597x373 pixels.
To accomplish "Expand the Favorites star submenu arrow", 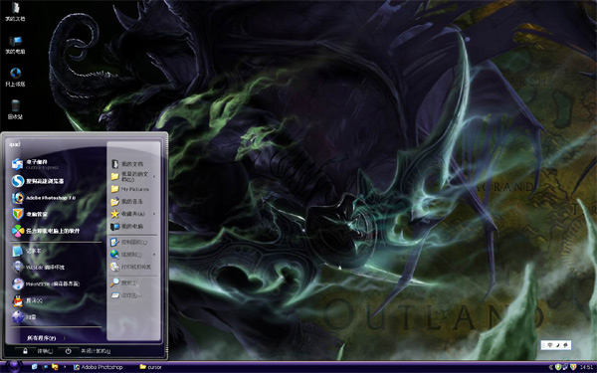I will point(154,214).
